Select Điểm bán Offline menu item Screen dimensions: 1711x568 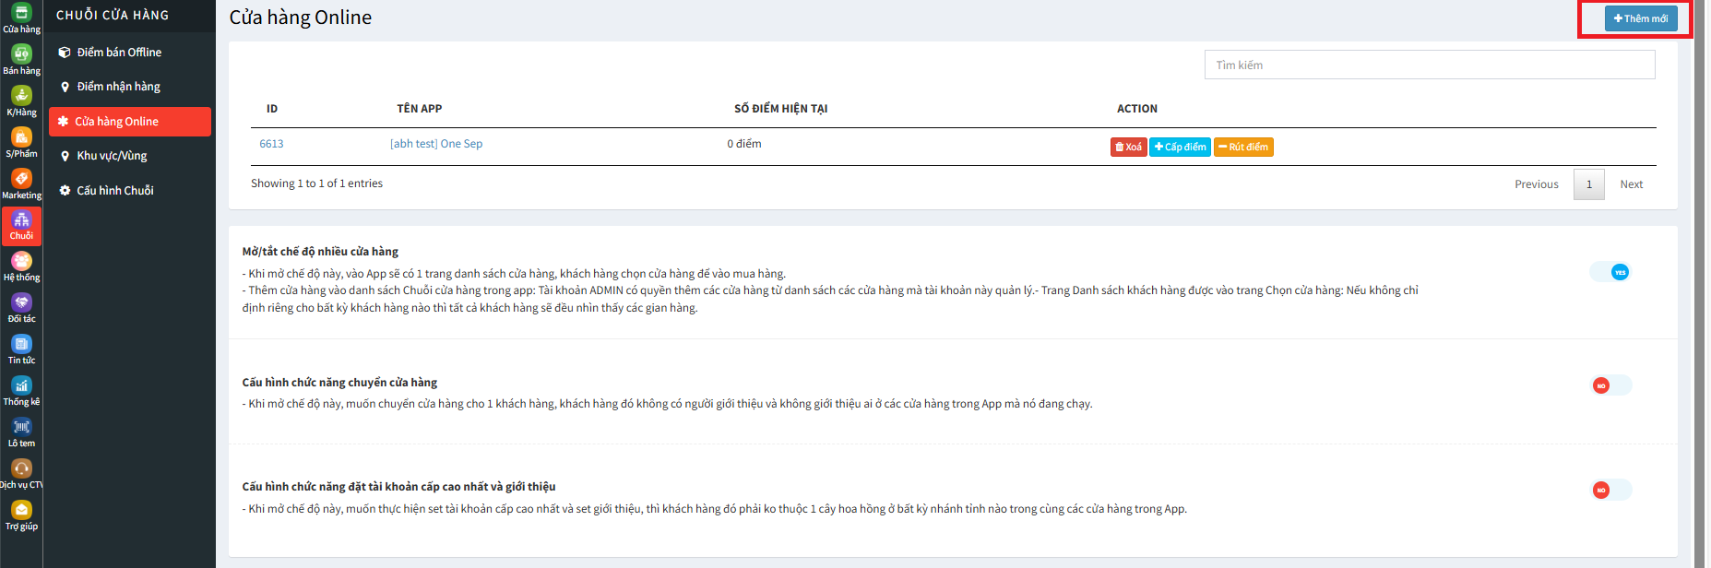[x=119, y=53]
